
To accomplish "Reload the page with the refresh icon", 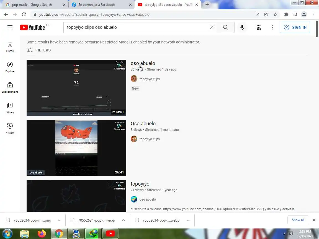I will coord(24,14).
